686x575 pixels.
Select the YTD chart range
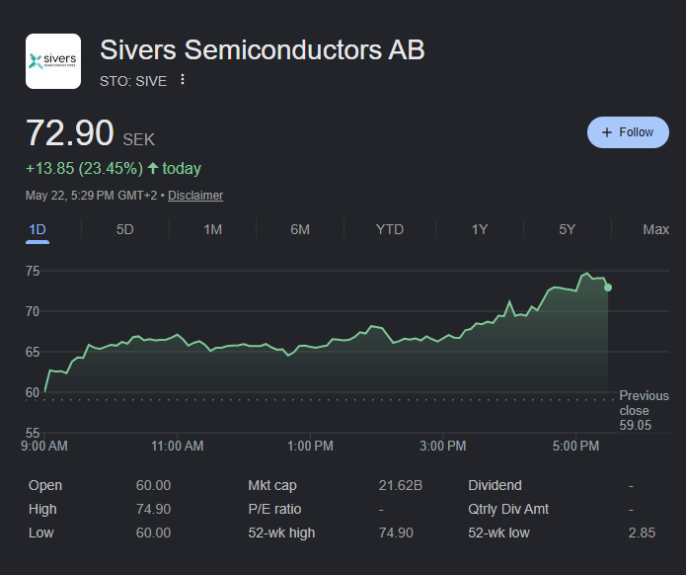(x=390, y=229)
